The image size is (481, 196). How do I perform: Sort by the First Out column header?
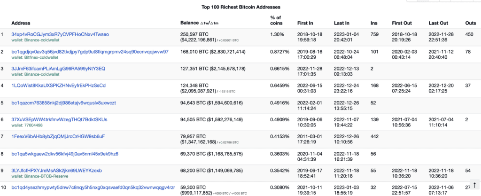pos(402,23)
